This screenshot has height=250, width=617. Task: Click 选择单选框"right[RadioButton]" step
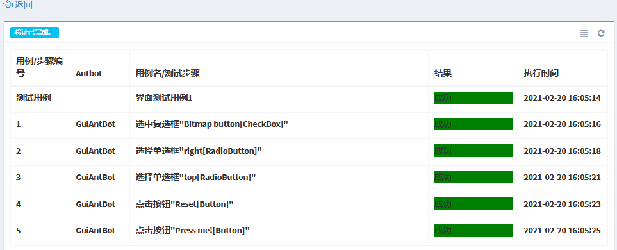coord(199,151)
